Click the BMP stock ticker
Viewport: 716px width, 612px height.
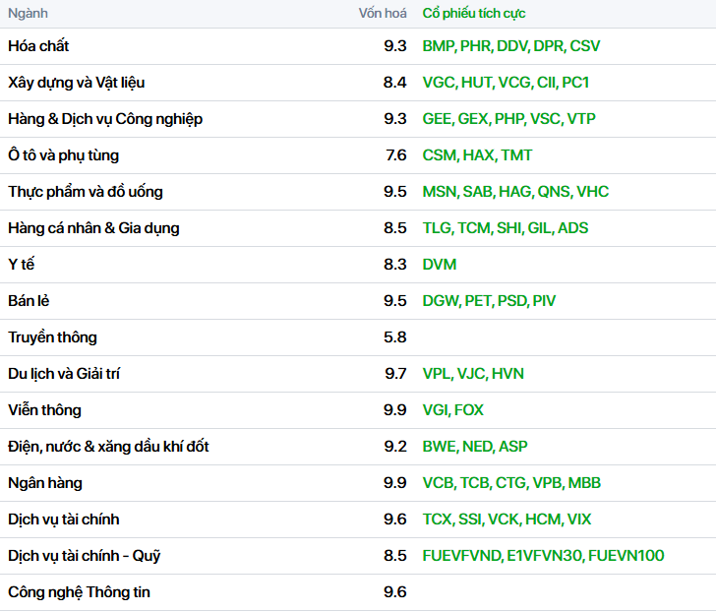[x=438, y=46]
